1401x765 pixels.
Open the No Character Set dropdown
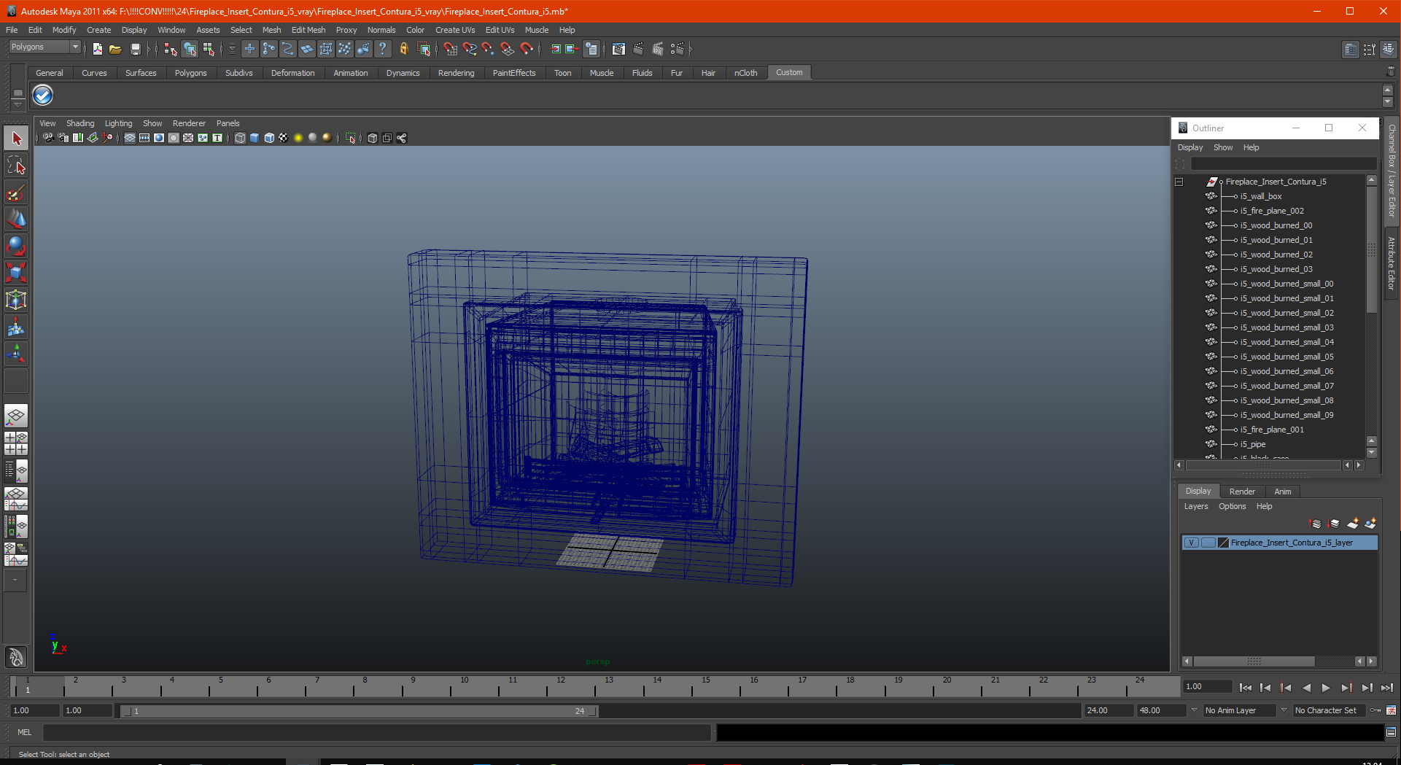click(1329, 710)
